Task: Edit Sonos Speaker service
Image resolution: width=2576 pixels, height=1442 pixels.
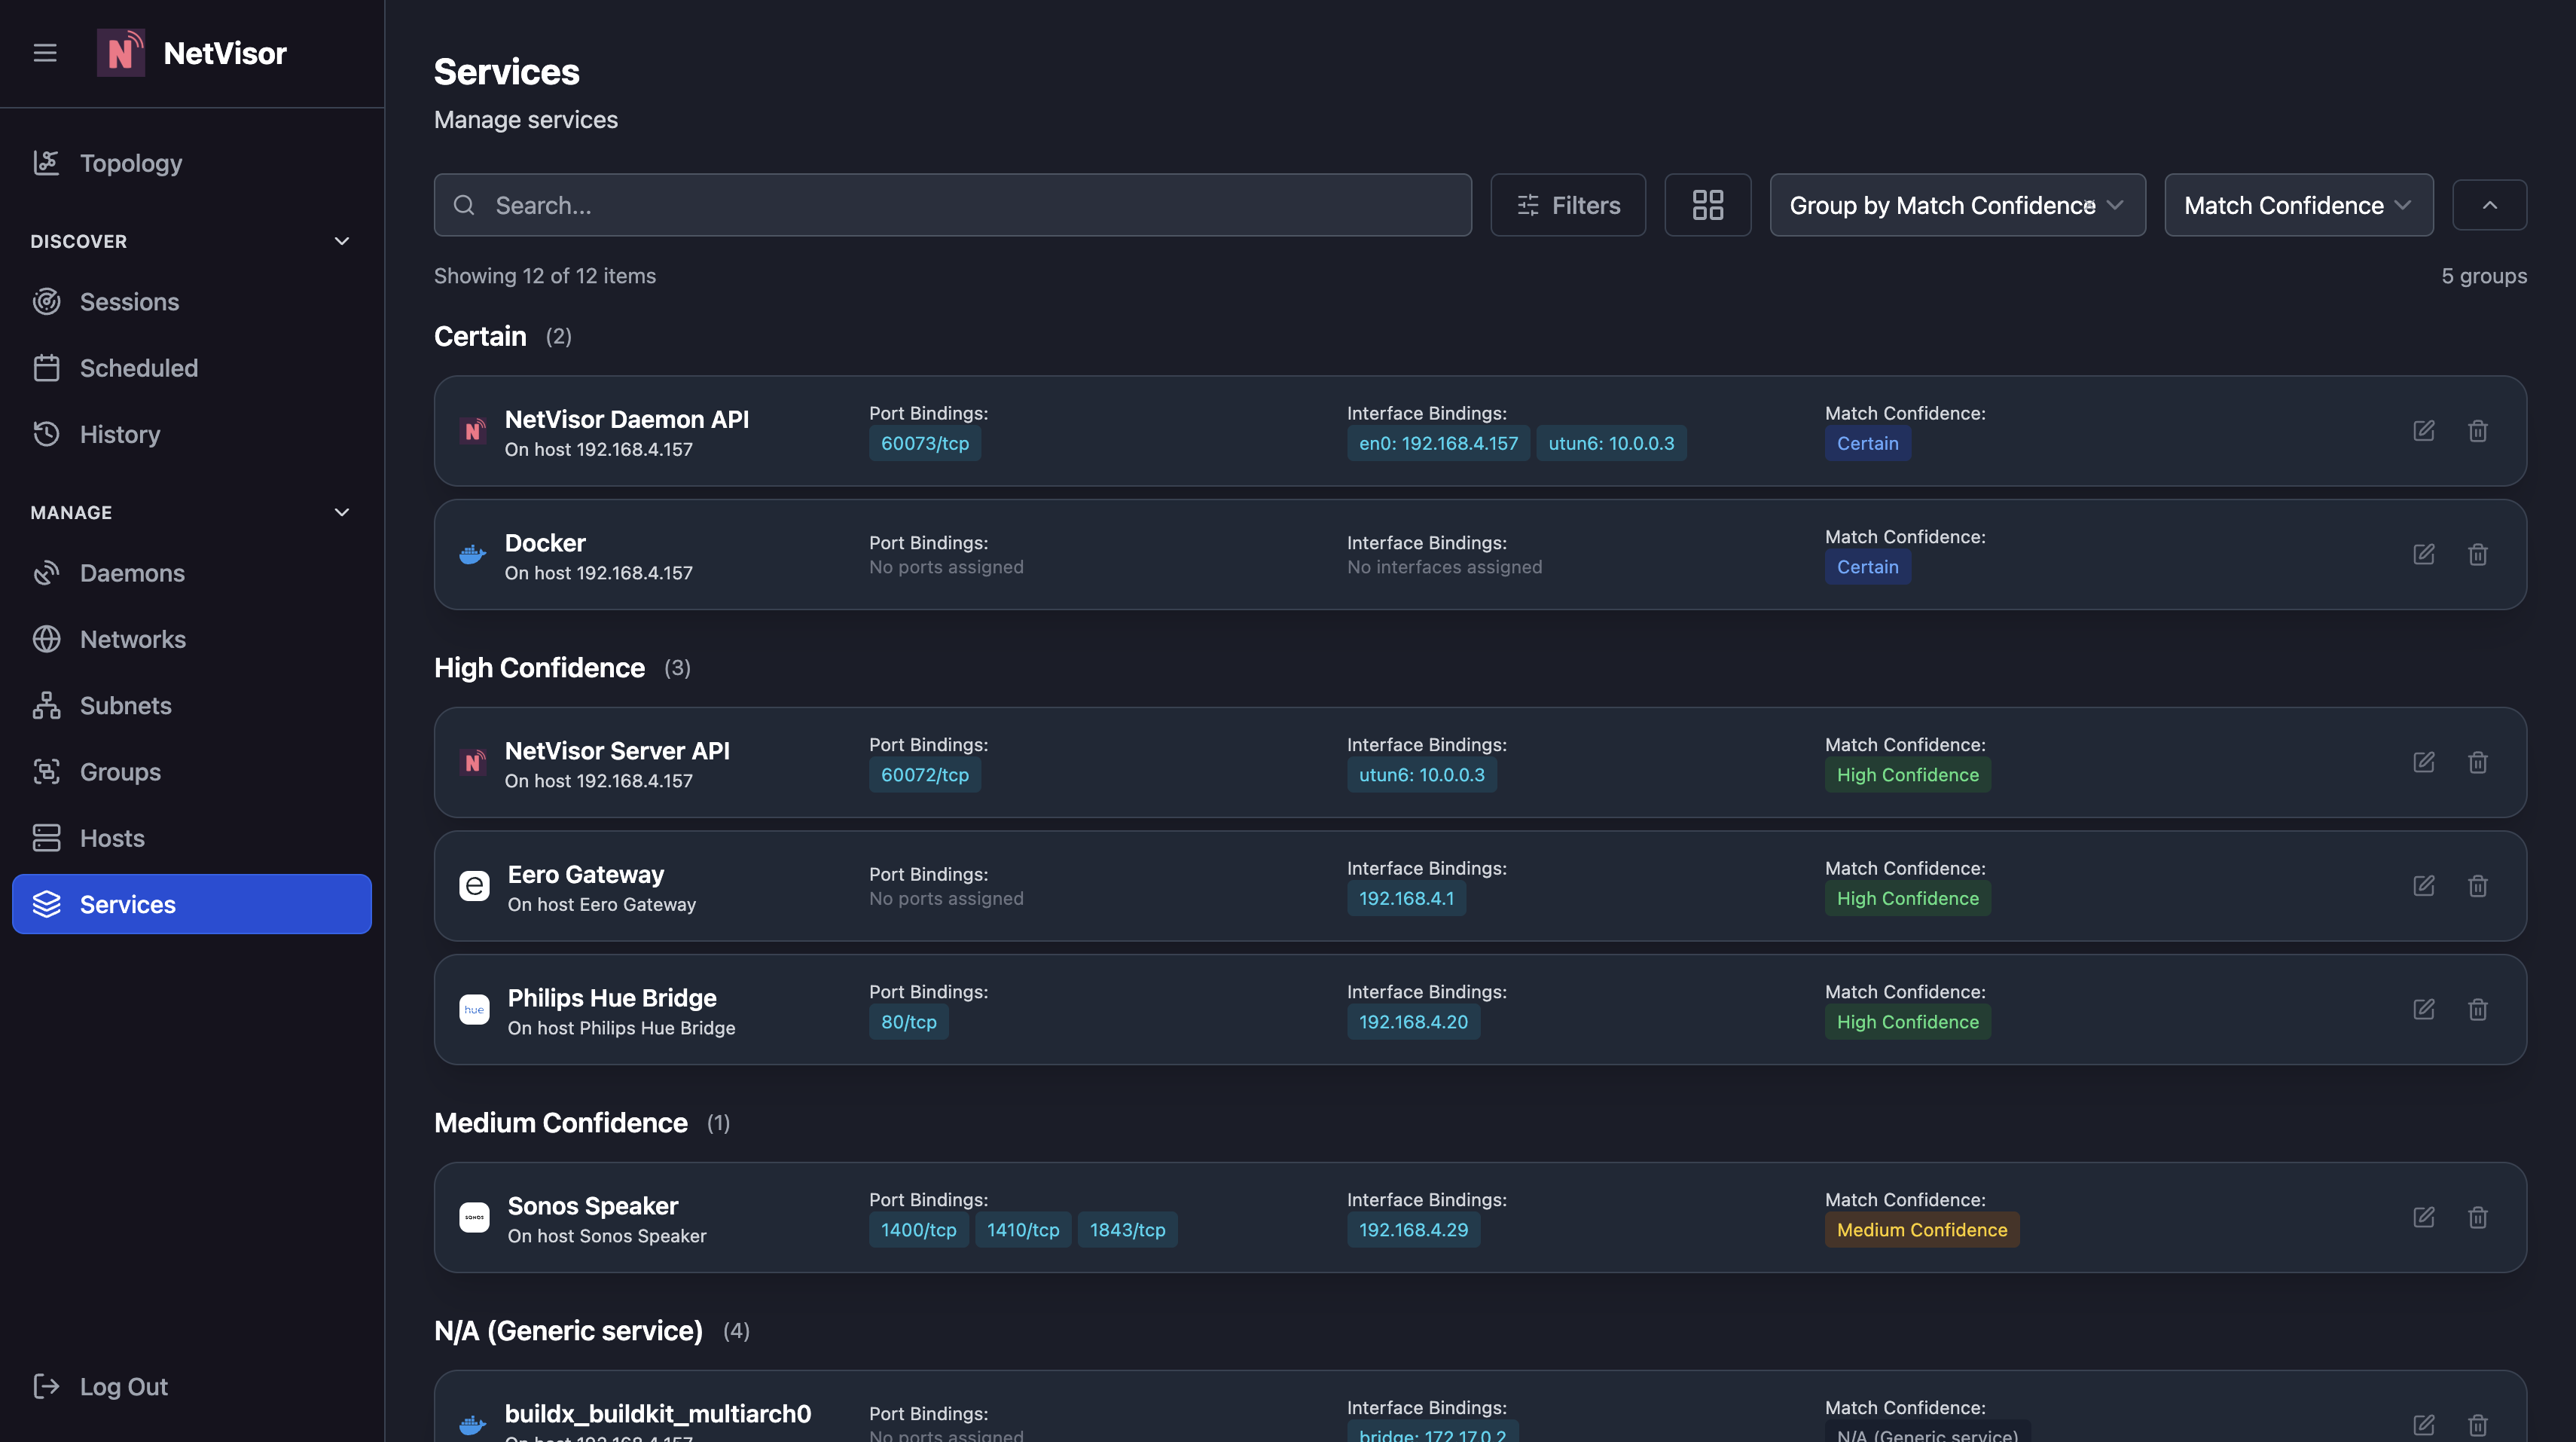Action: (2423, 1218)
